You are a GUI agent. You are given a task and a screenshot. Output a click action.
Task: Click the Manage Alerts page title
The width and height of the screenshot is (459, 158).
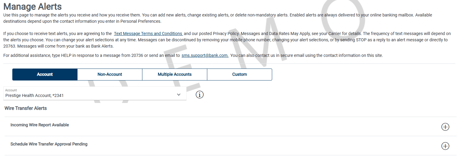[32, 6]
